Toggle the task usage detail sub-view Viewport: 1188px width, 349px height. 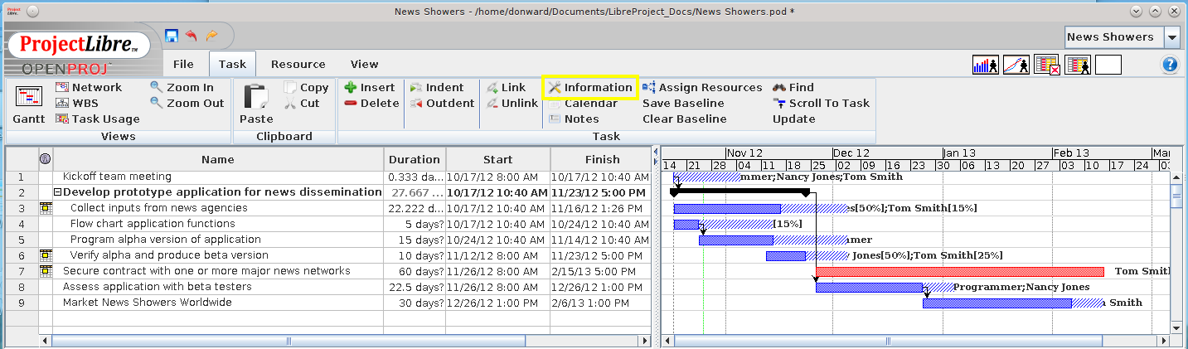point(1046,65)
